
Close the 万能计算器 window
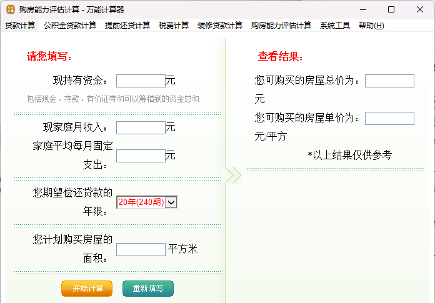(420, 9)
